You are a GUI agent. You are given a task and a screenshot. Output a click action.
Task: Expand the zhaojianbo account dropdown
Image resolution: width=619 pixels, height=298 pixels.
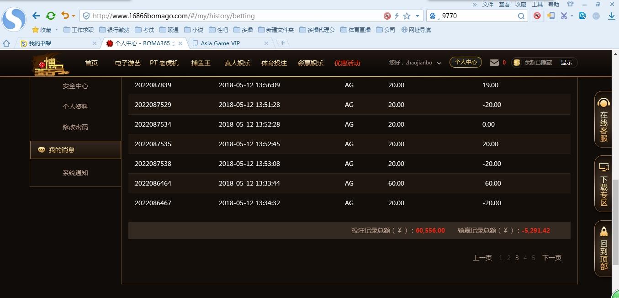[x=439, y=63]
